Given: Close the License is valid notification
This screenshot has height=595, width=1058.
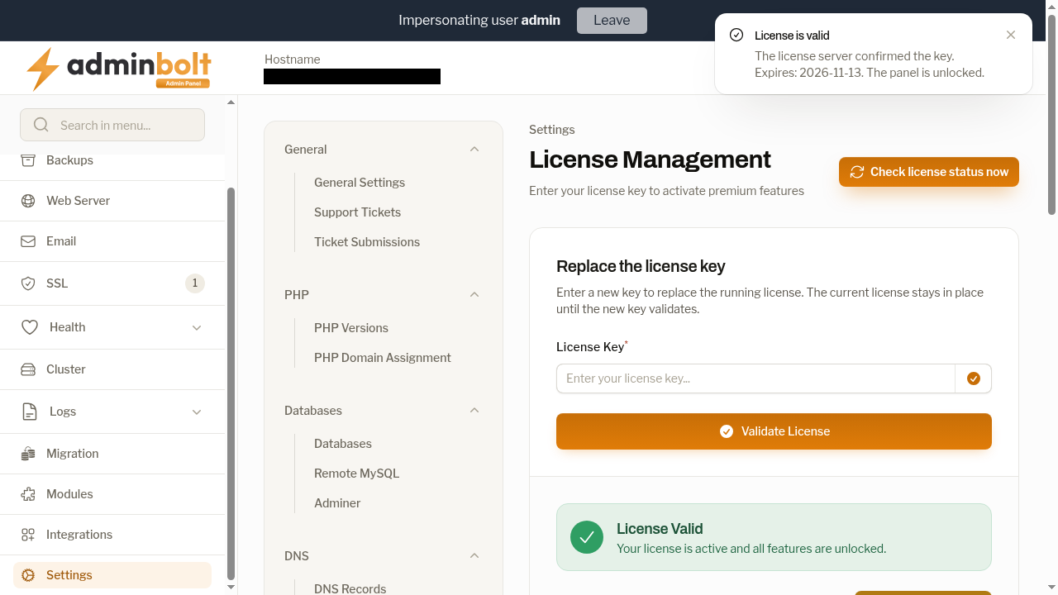Looking at the screenshot, I should 1011,35.
